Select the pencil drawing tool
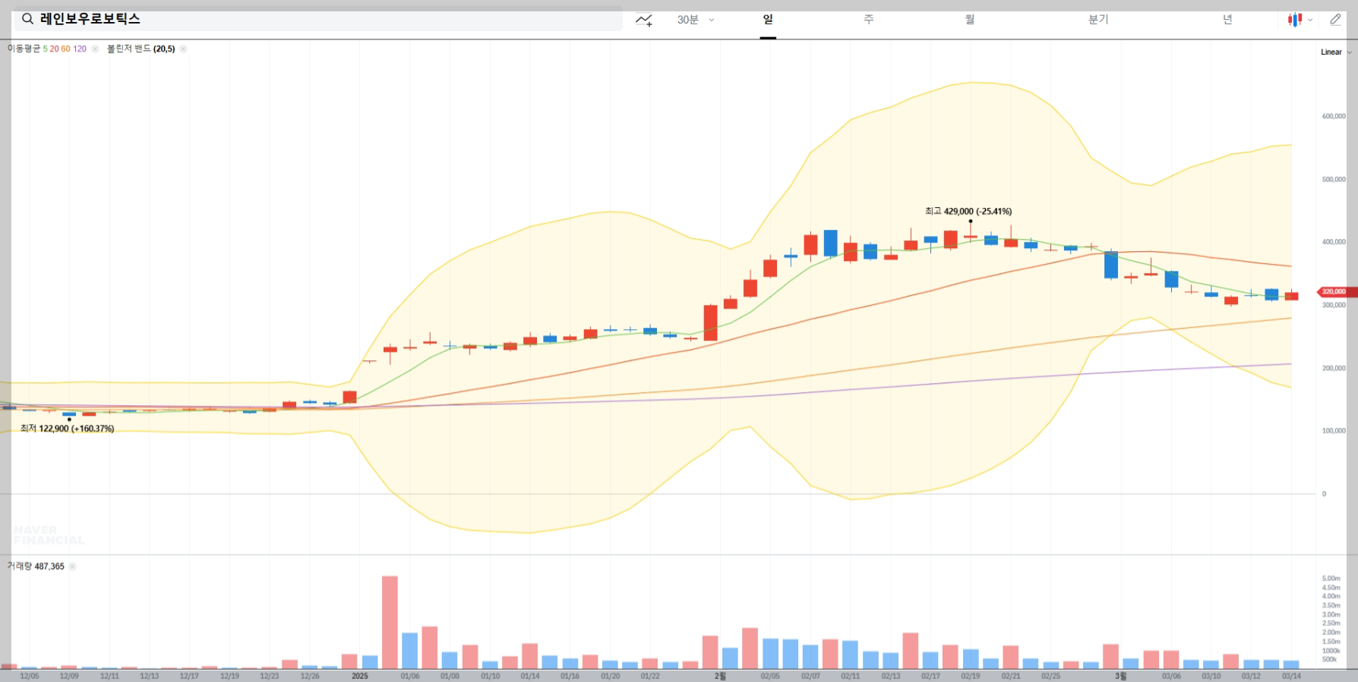Image resolution: width=1358 pixels, height=682 pixels. click(1335, 20)
